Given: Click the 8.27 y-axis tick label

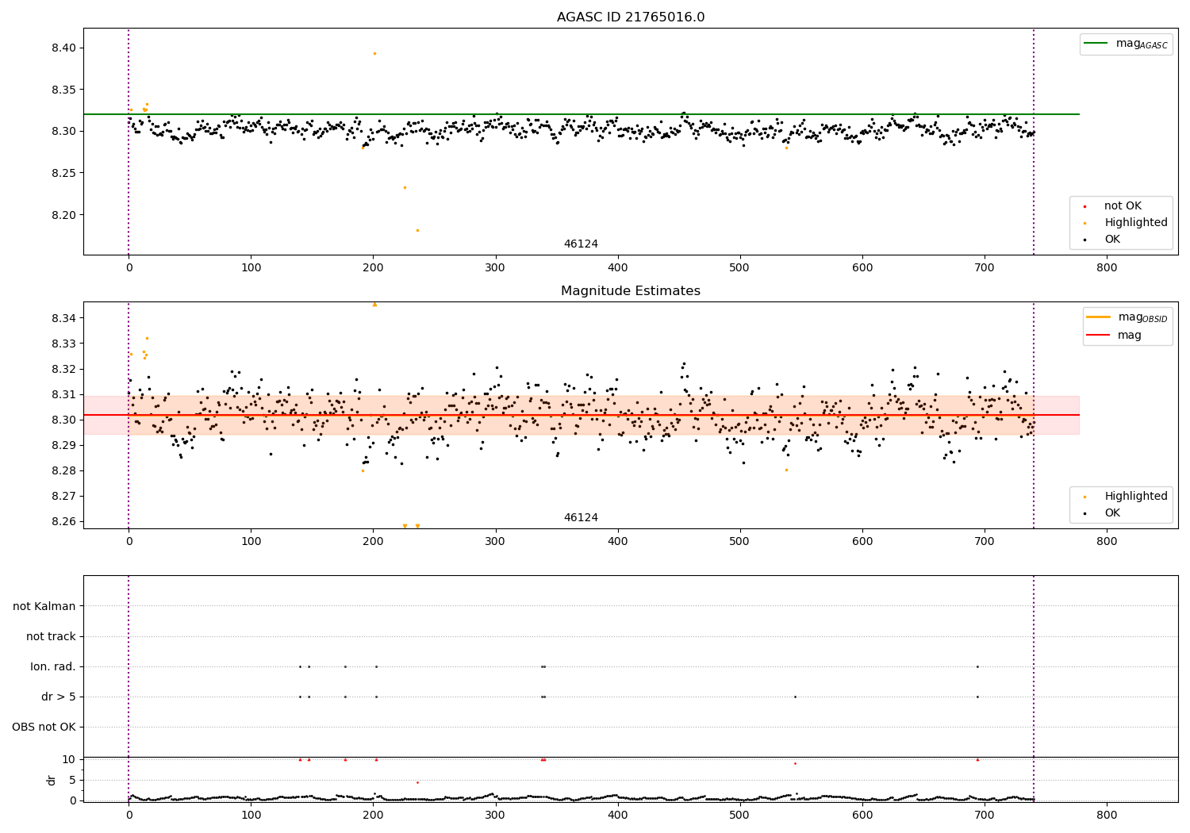Looking at the screenshot, I should tap(64, 496).
